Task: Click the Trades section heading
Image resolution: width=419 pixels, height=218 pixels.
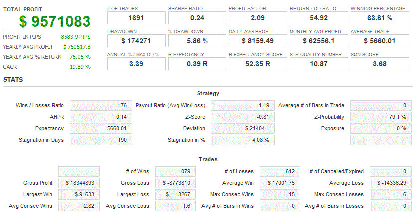Action: (208, 159)
